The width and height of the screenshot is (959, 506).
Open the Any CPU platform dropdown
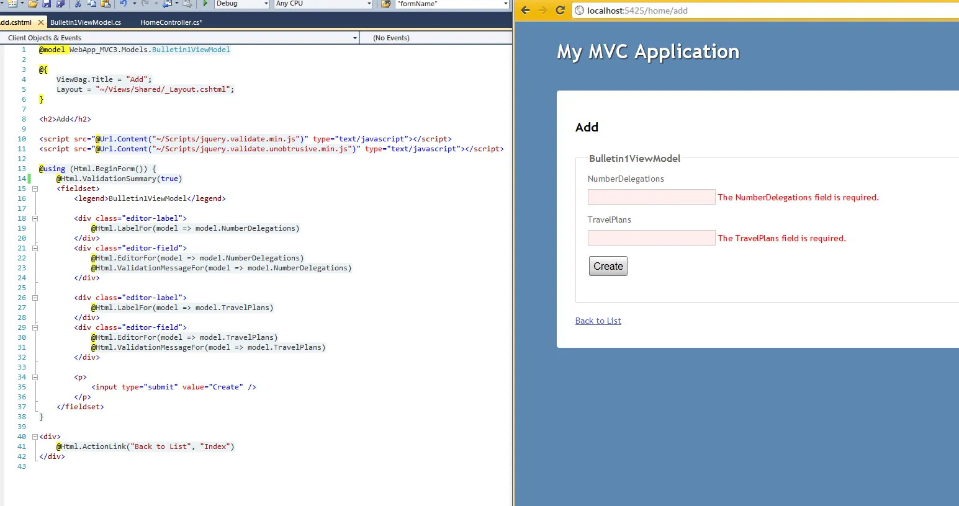[323, 4]
